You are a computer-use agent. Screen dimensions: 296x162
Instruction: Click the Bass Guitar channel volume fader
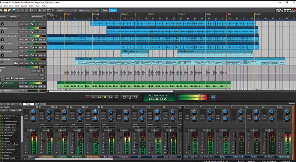point(105,146)
